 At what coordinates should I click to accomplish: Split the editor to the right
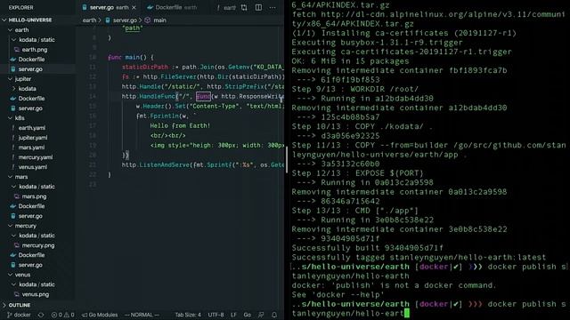pyautogui.click(x=258, y=7)
